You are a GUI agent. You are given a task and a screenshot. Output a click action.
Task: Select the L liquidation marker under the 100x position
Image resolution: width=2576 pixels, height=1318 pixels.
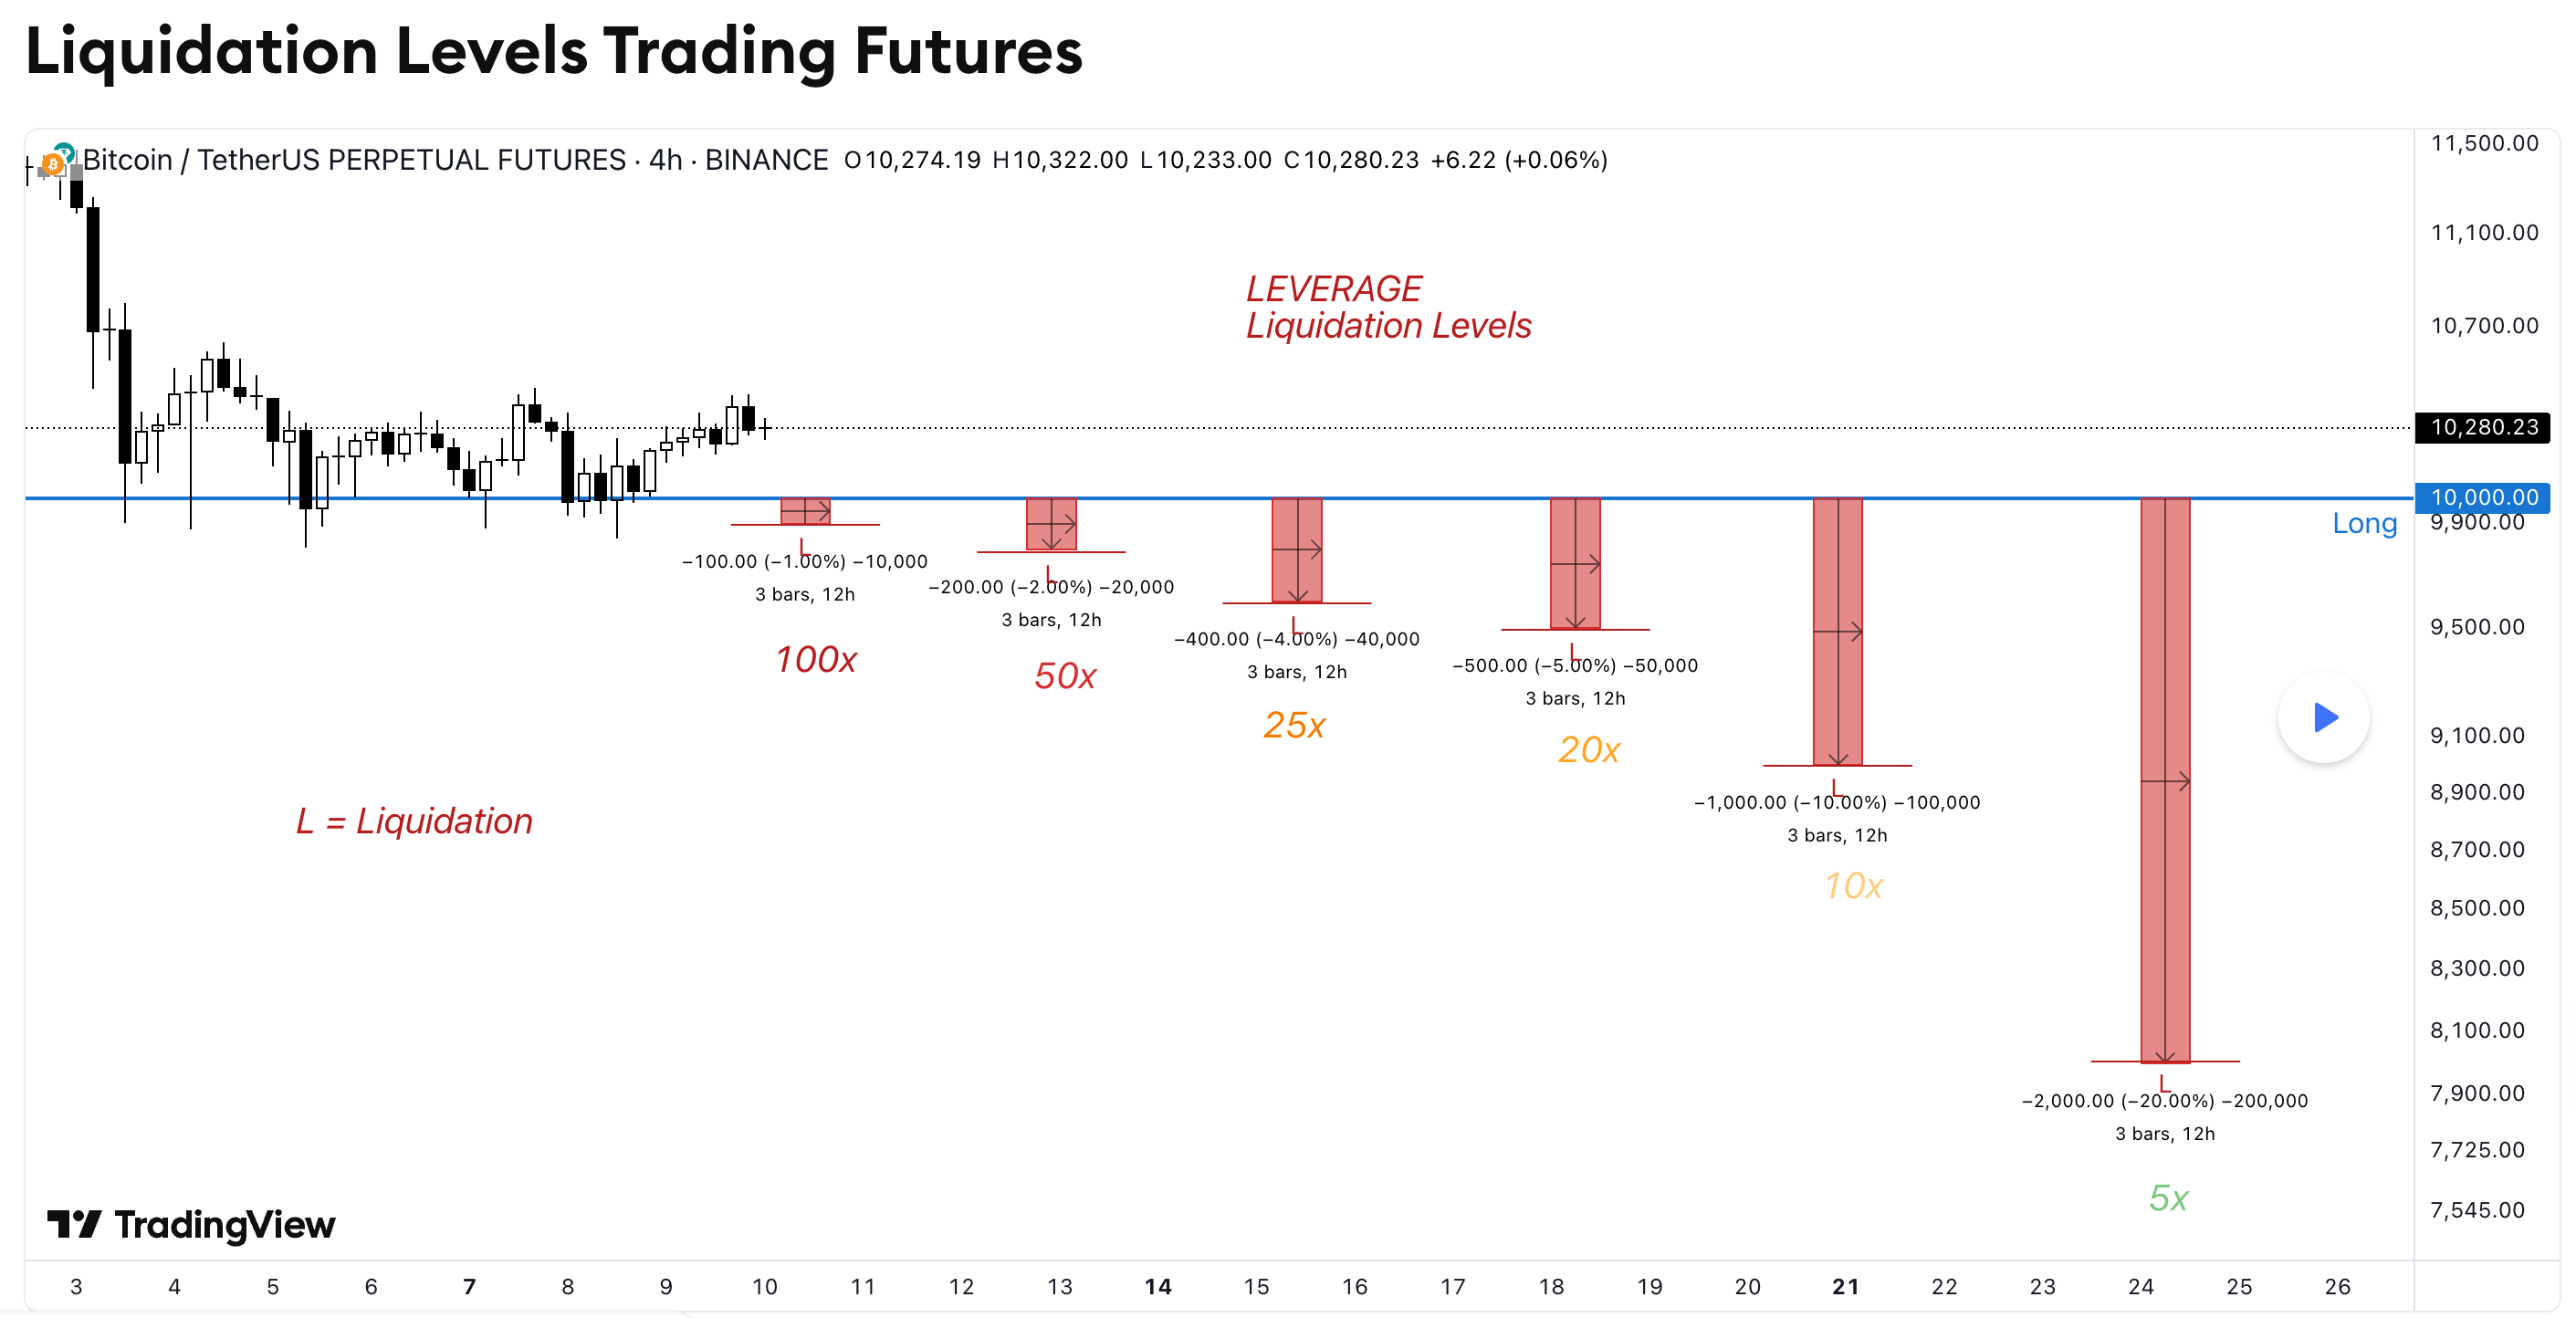coord(806,548)
